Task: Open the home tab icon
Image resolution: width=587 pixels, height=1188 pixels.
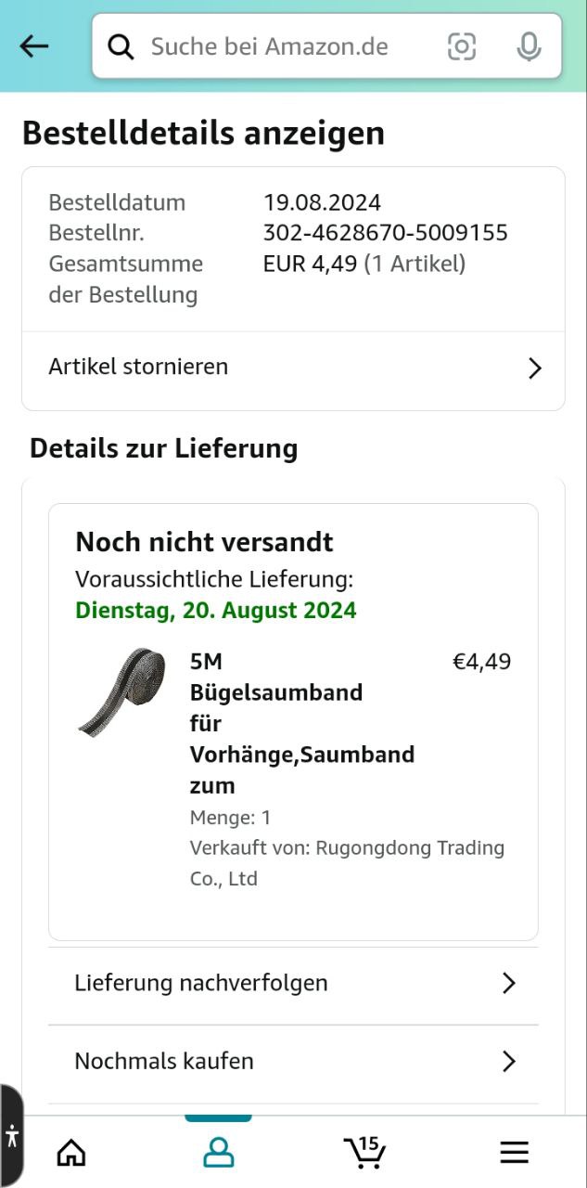Action: coord(71,1153)
